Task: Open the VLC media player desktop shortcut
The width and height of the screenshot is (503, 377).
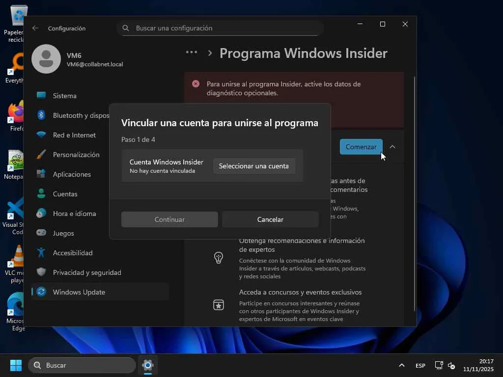Action: [16, 264]
